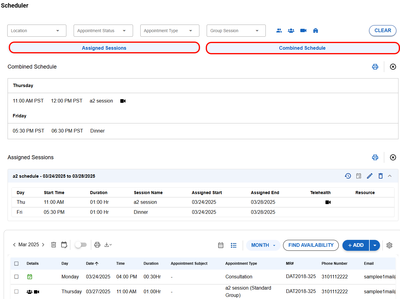Click the building facility filter icon
This screenshot has height=299, width=400.
[x=315, y=31]
